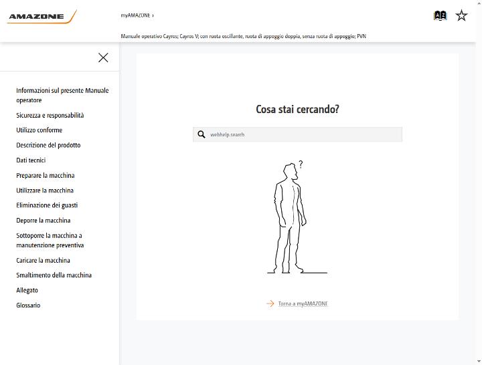Follow the Torna a myAMAZONE link

(x=303, y=303)
